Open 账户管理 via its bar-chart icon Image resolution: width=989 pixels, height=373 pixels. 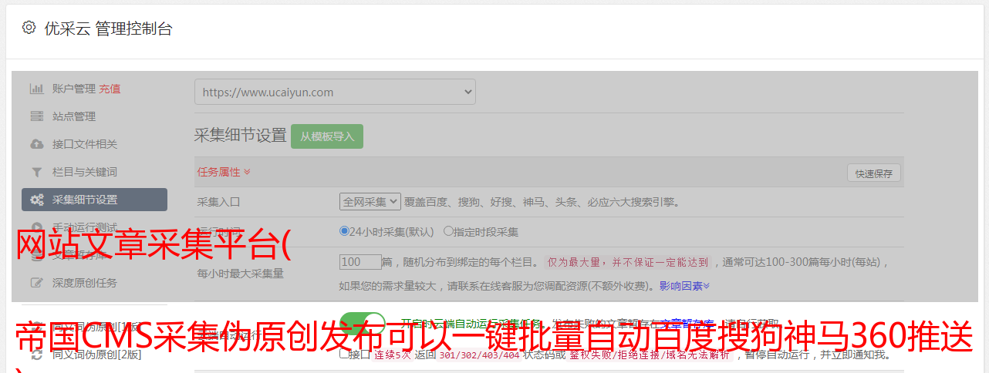[36, 89]
